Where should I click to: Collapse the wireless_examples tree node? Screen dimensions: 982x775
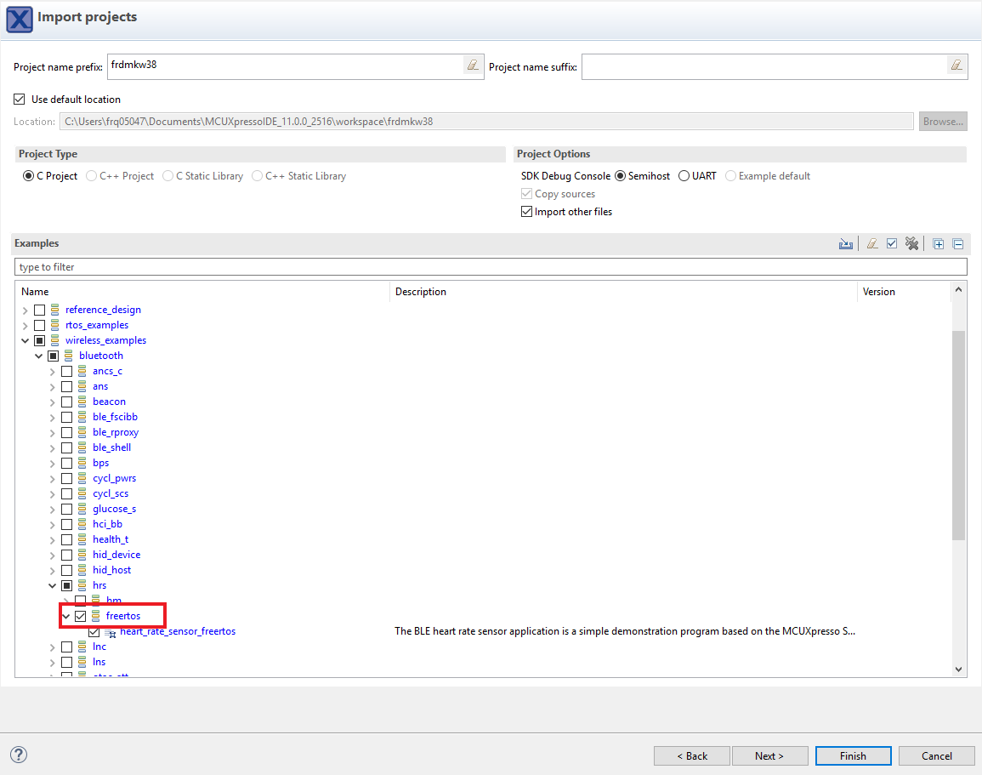tap(26, 340)
